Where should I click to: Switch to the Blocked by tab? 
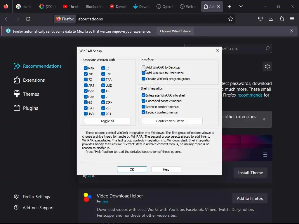tap(94, 6)
